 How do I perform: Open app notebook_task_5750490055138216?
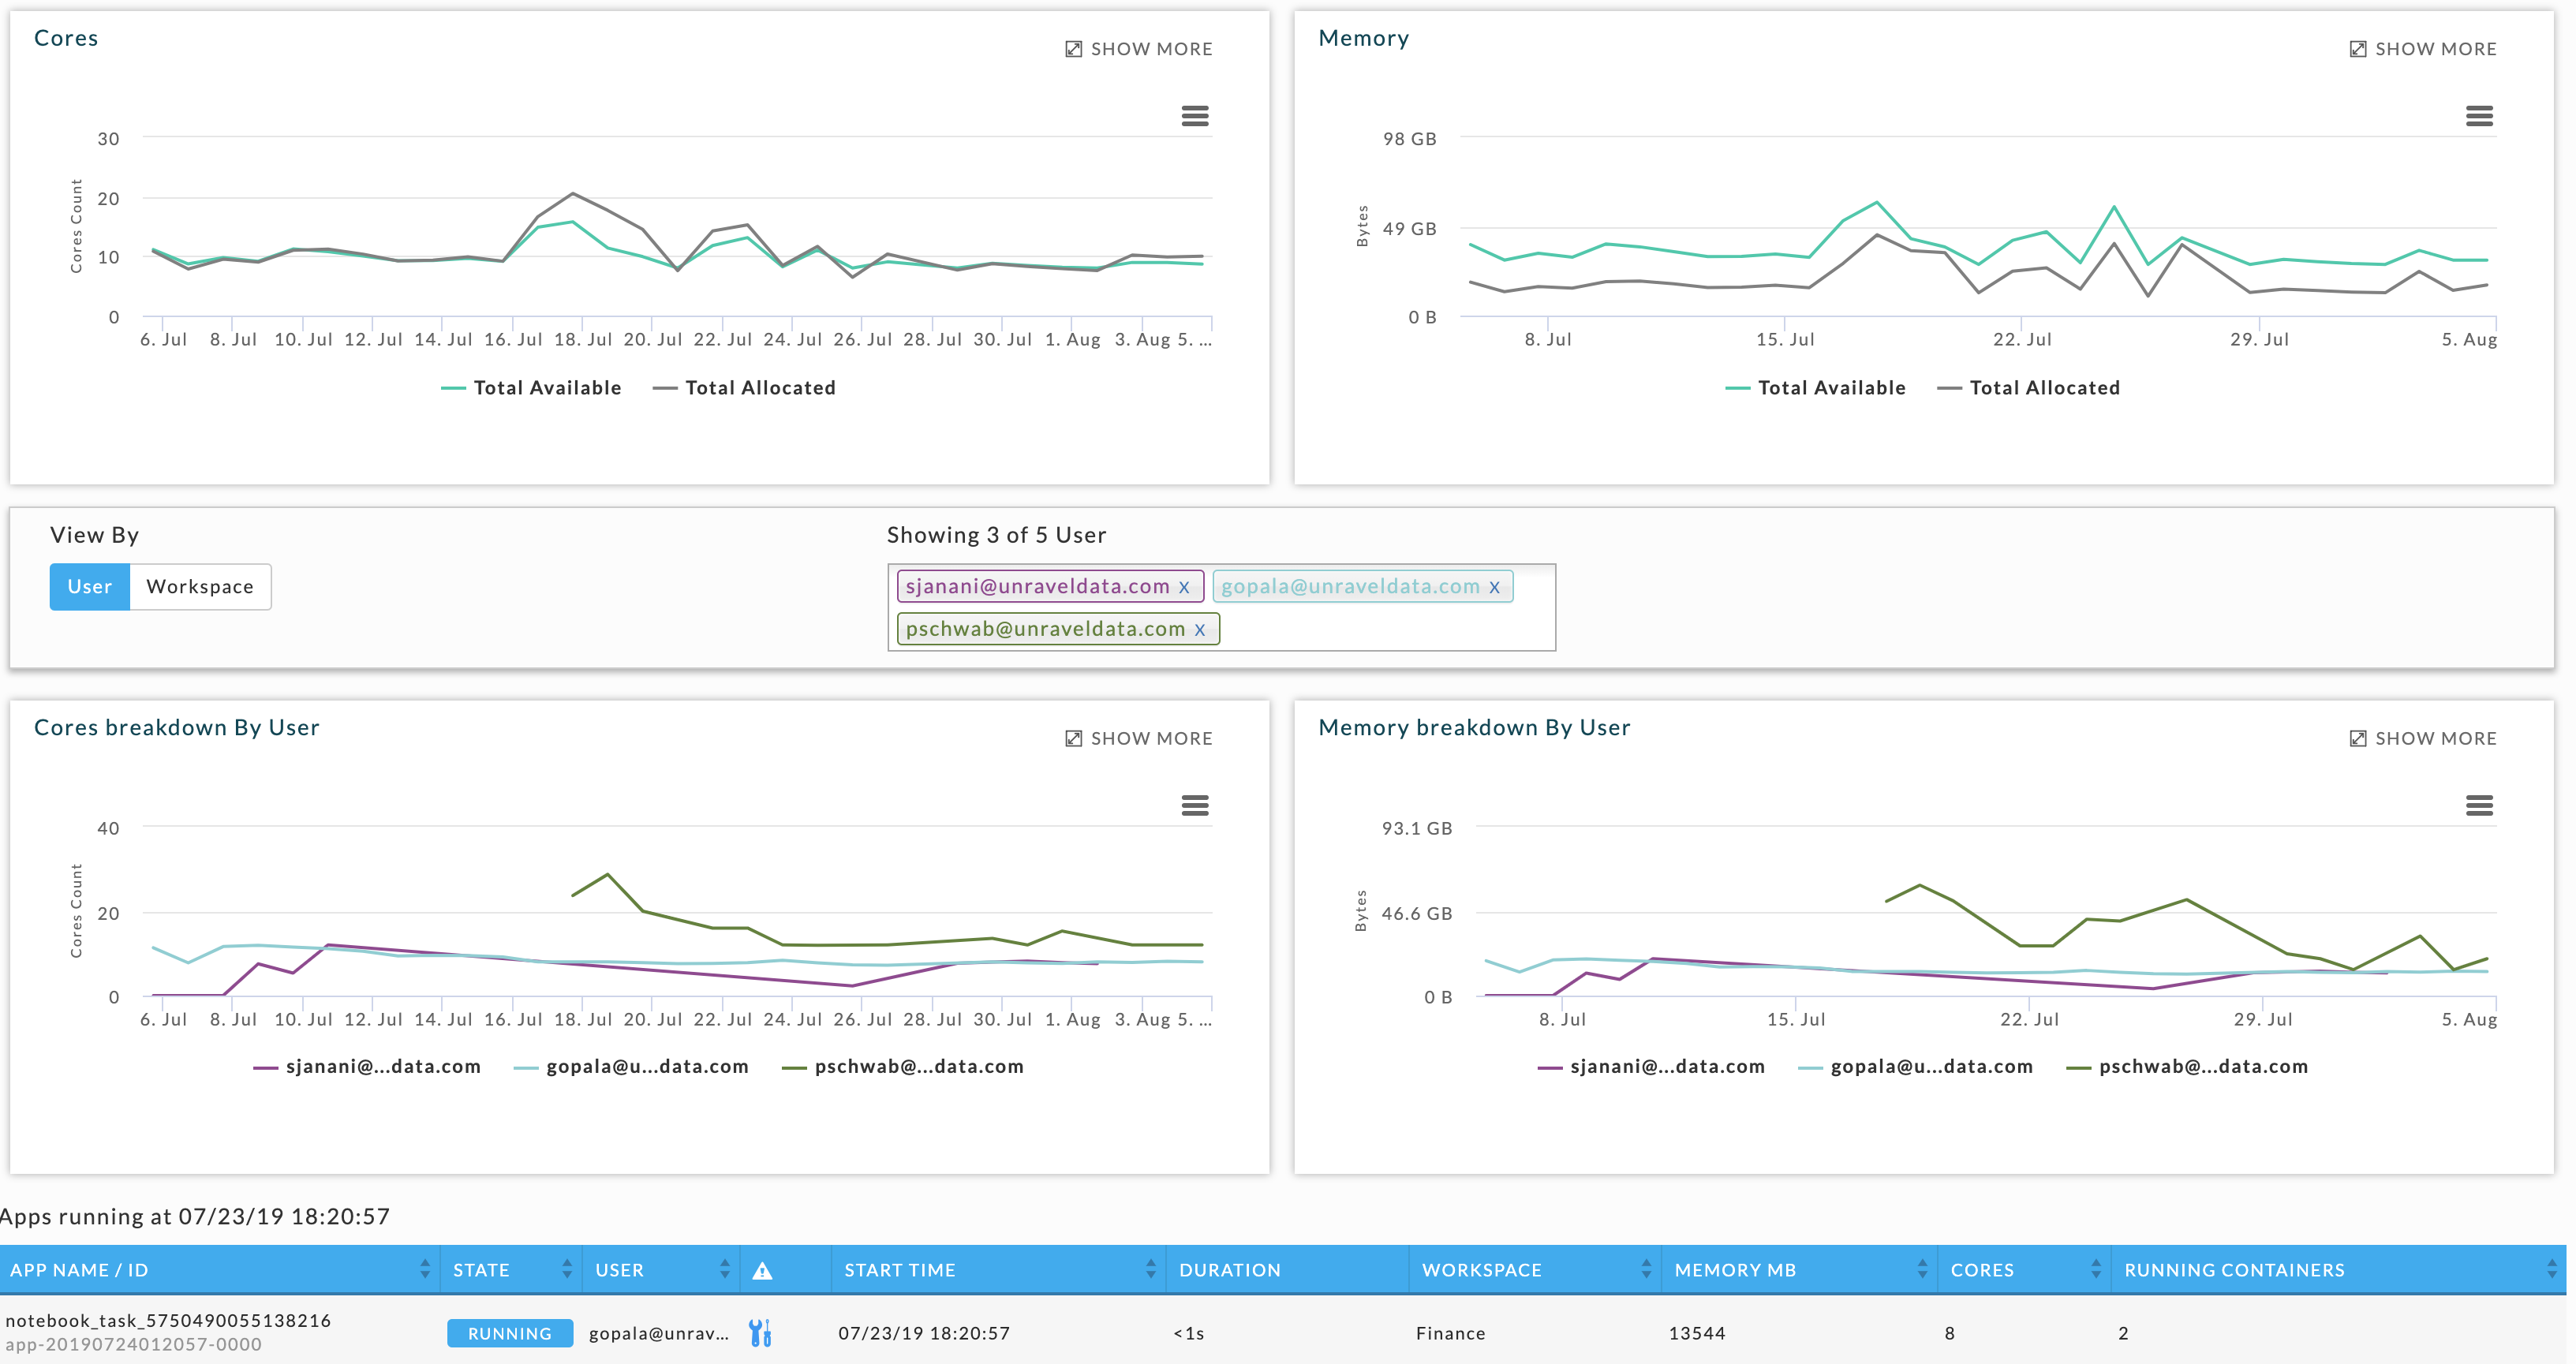tap(168, 1320)
